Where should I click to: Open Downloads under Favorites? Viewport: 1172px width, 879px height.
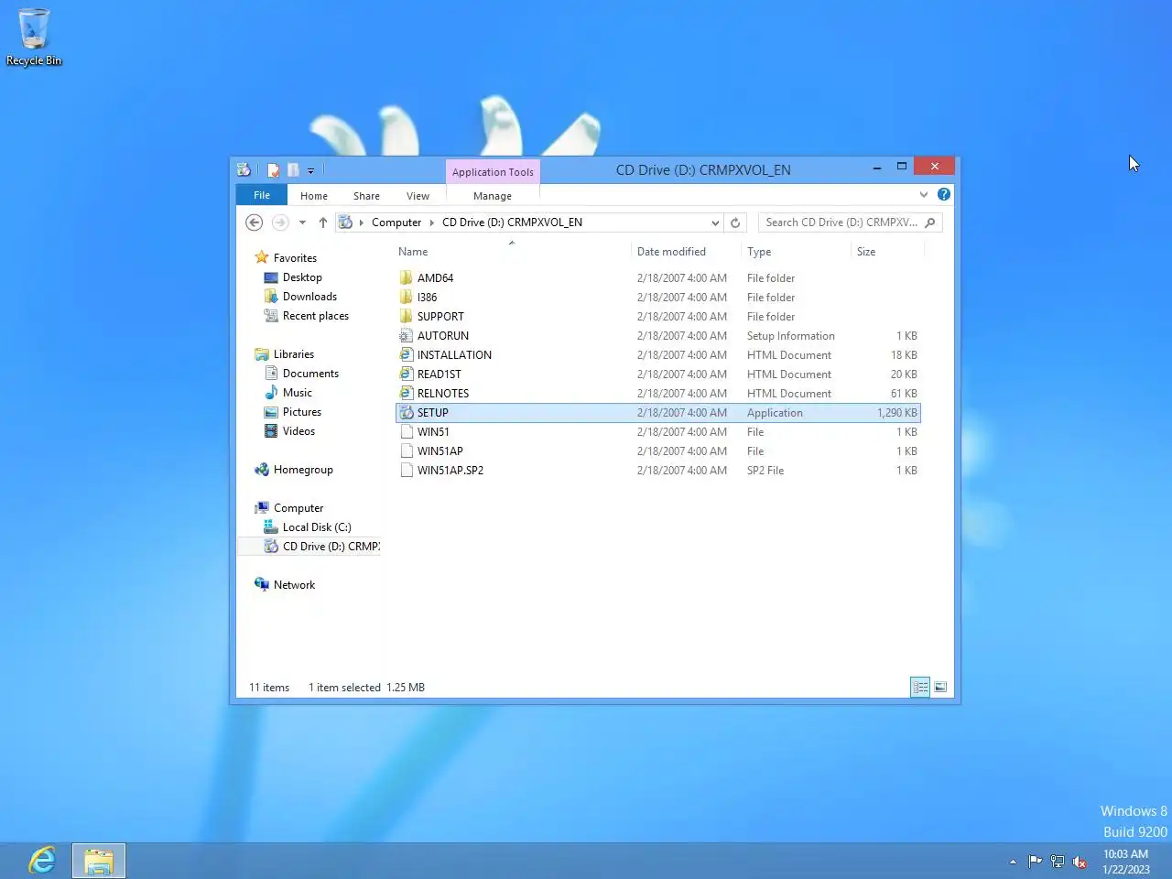coord(309,297)
